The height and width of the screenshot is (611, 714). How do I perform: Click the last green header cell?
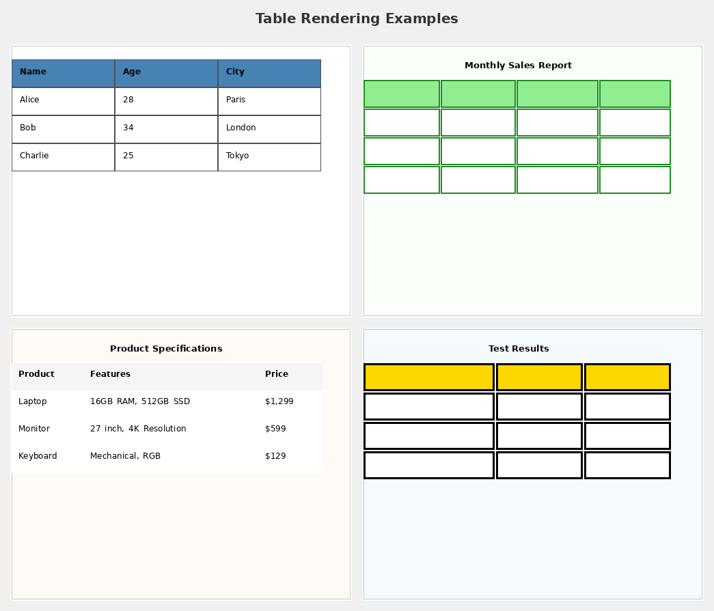tap(634, 94)
